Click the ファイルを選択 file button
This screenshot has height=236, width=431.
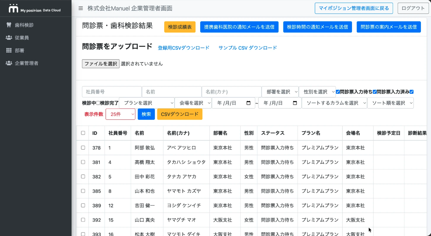(101, 64)
